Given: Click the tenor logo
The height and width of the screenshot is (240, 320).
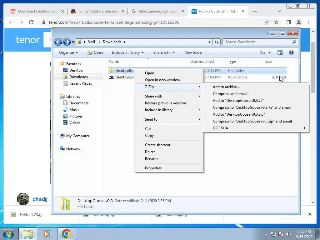Looking at the screenshot, I should [27, 40].
